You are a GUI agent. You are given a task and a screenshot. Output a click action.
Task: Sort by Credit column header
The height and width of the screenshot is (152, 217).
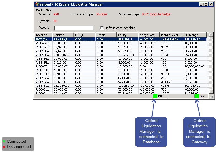pyautogui.click(x=106, y=35)
